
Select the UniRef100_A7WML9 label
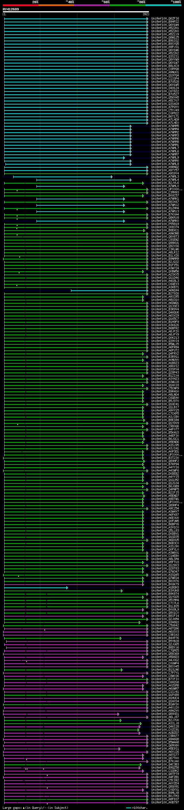click(165, 157)
